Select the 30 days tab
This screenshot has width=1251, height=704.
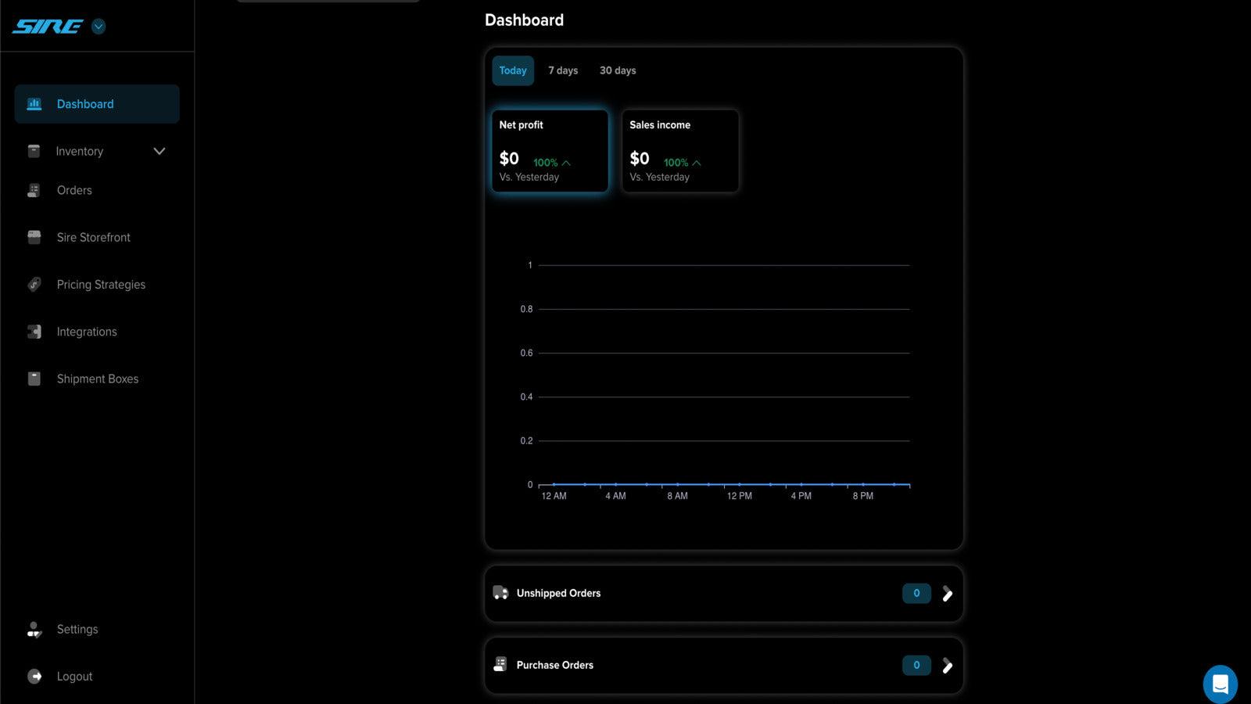618,70
